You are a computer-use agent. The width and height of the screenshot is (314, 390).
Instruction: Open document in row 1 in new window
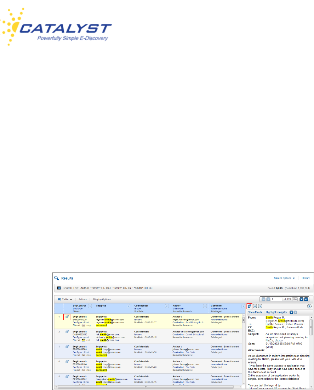click(x=67, y=317)
